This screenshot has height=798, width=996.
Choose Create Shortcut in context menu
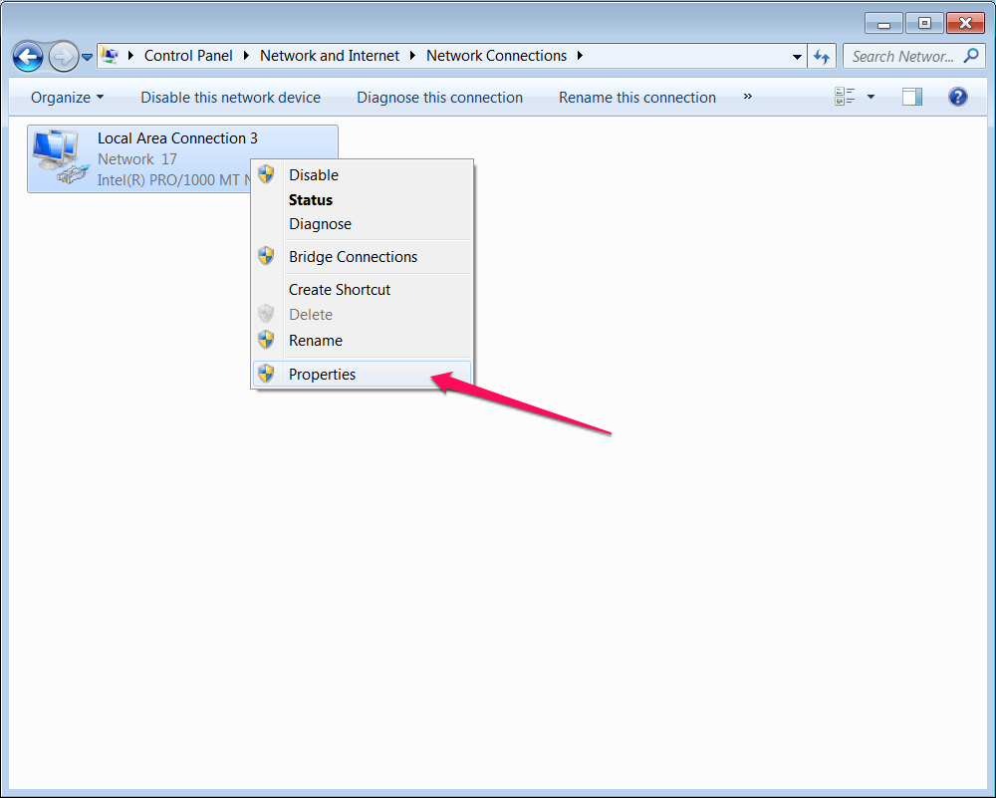[363, 290]
